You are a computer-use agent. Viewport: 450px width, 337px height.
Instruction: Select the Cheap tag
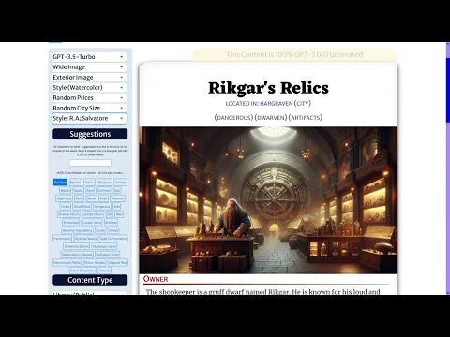[65, 207]
